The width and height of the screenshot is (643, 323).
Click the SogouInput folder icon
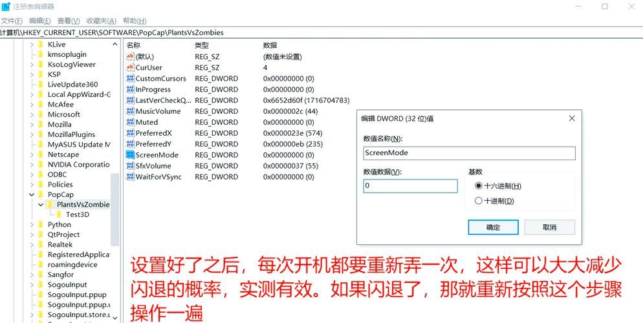[x=40, y=284]
